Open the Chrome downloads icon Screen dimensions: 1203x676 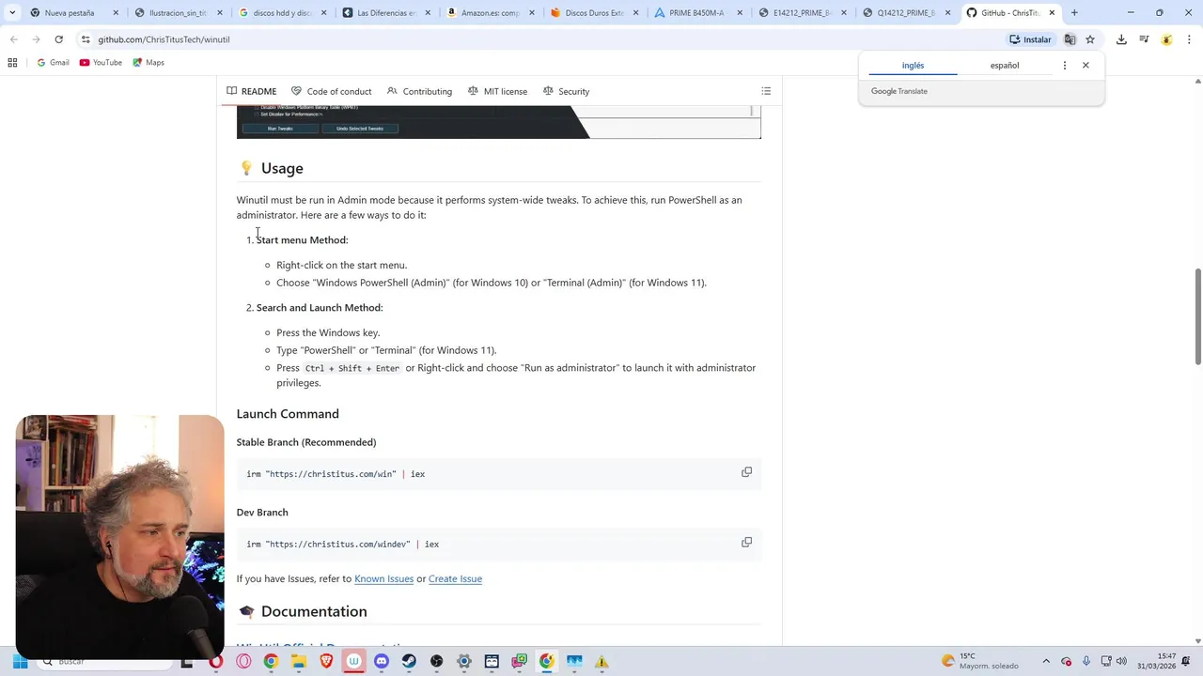click(1121, 39)
